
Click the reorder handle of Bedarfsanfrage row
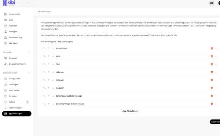click(44, 104)
